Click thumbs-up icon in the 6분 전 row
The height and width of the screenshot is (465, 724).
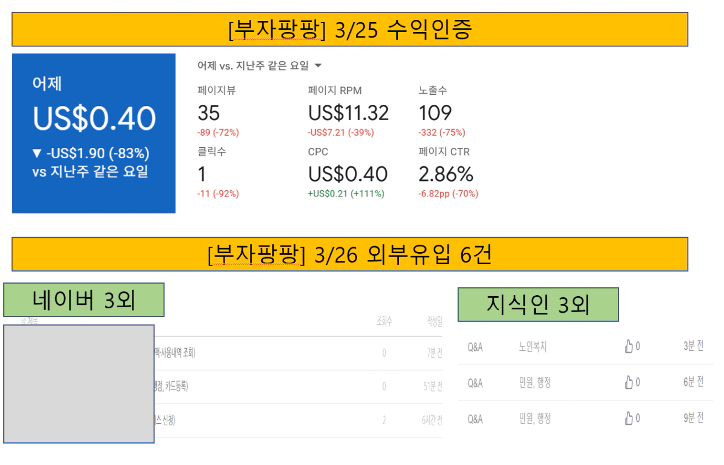pos(629,383)
